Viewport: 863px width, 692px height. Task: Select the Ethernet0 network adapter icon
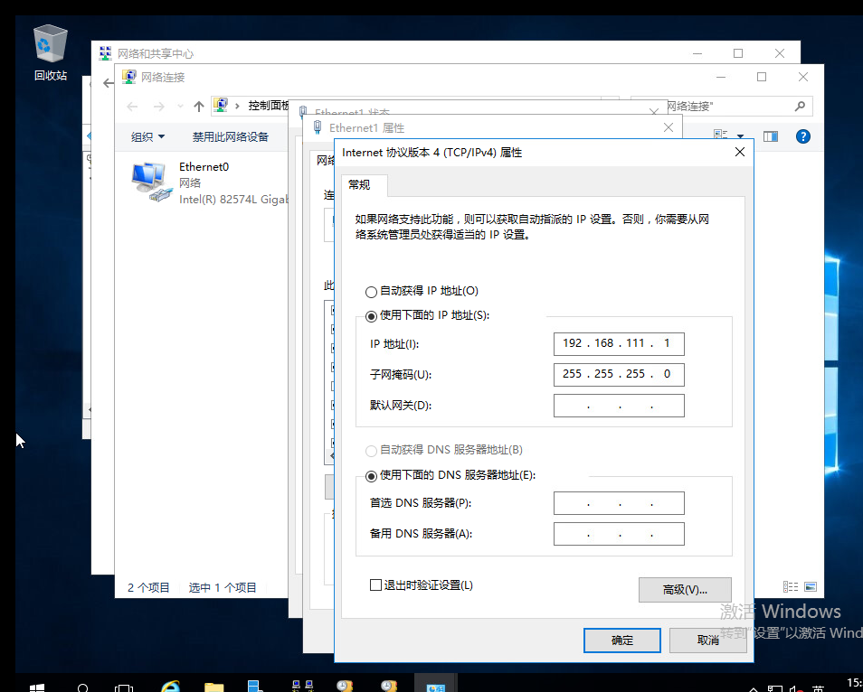pos(148,182)
